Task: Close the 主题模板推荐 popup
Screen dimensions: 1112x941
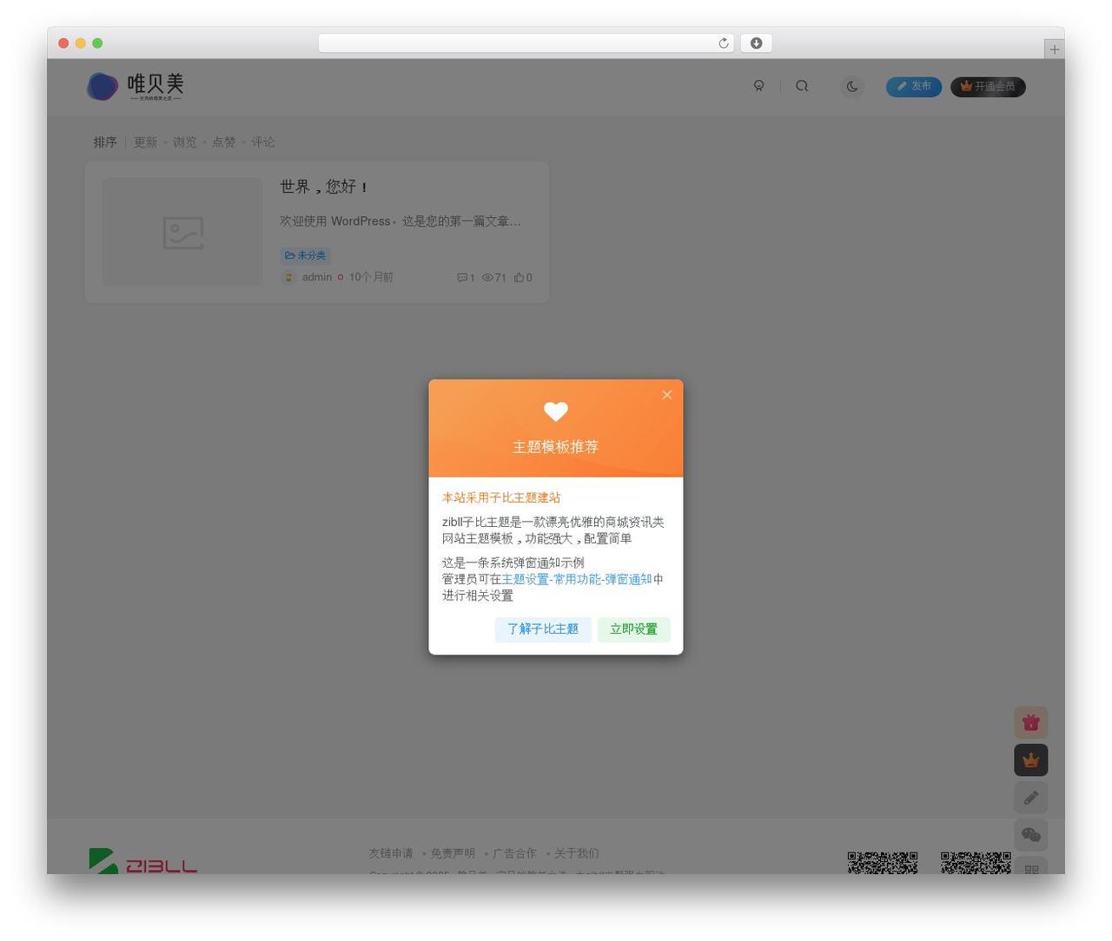Action: (667, 395)
